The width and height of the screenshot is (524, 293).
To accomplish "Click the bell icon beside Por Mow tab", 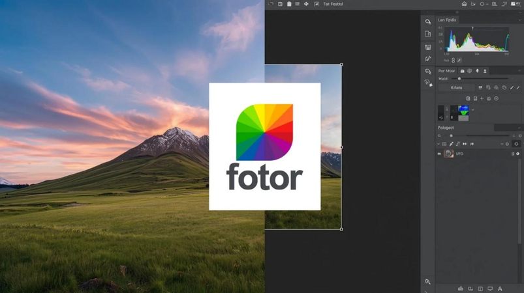I will click(x=477, y=71).
